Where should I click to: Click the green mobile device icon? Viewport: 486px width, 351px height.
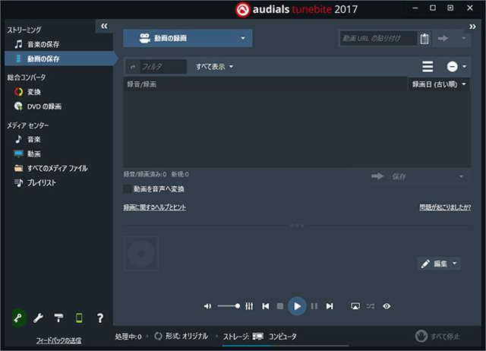(x=79, y=318)
